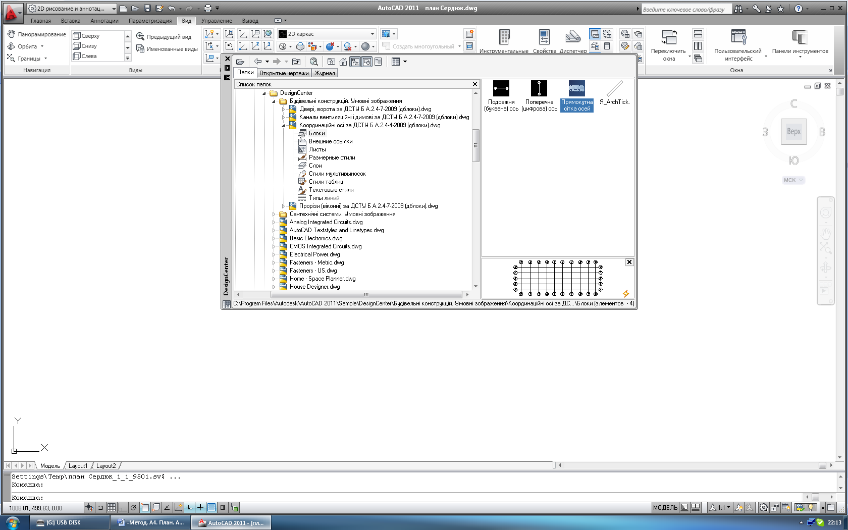Close the Список папок tree pane

click(475, 84)
